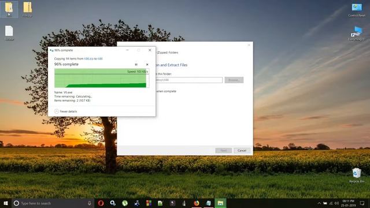The width and height of the screenshot is (370, 208).
Task: Click the taskbar search box
Action: coord(53,203)
